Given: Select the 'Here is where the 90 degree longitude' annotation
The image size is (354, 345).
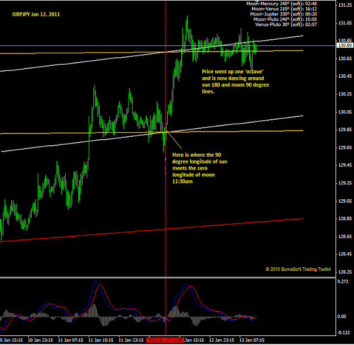Looking at the screenshot, I should click(199, 168).
